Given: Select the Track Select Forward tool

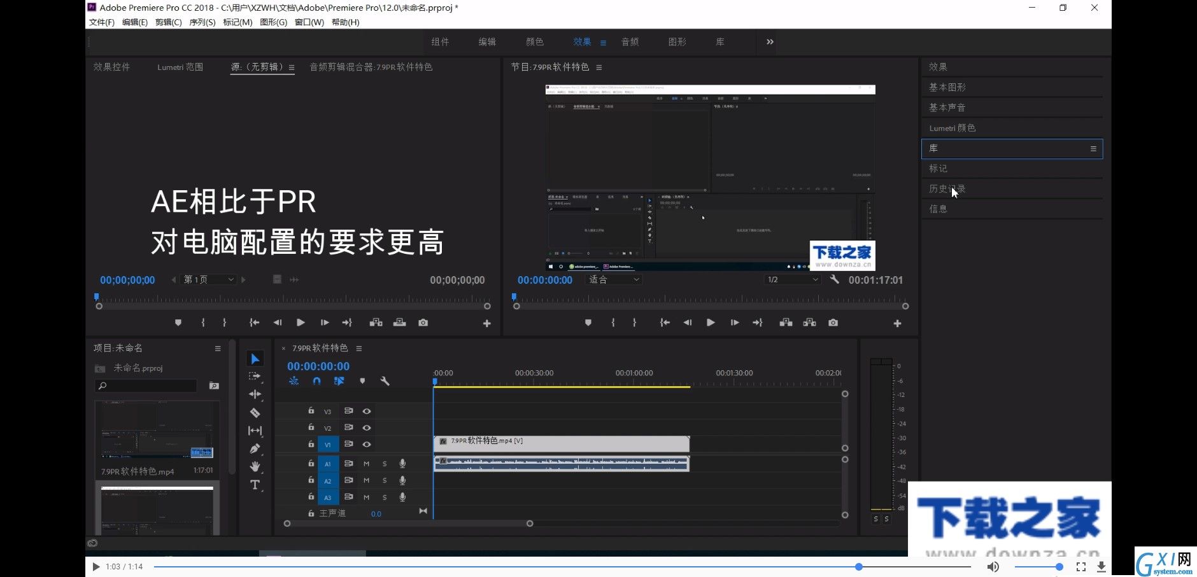Looking at the screenshot, I should (x=255, y=377).
